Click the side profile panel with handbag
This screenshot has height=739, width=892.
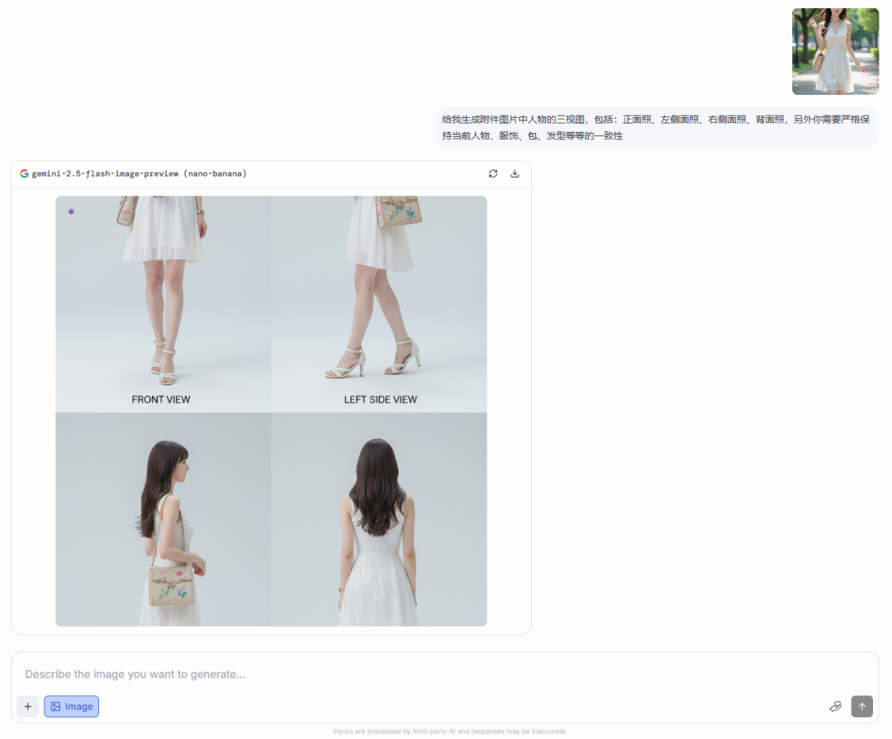(x=163, y=520)
